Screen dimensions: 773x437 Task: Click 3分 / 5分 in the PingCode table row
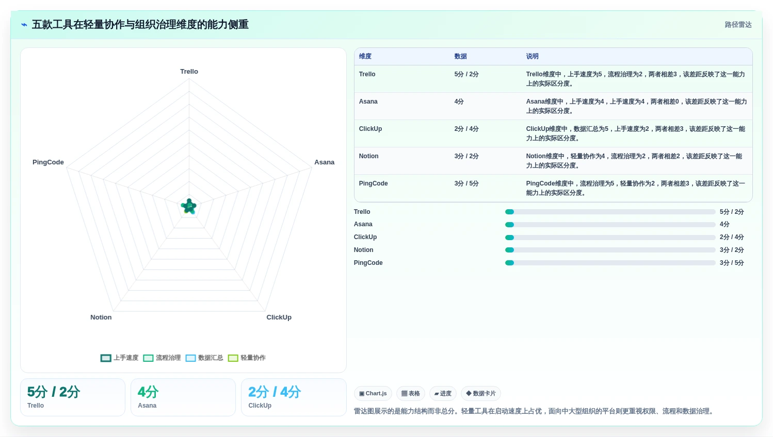(x=466, y=183)
